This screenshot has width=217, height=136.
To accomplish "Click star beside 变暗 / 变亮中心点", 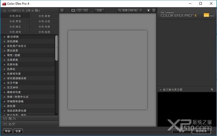I will coord(4,97).
